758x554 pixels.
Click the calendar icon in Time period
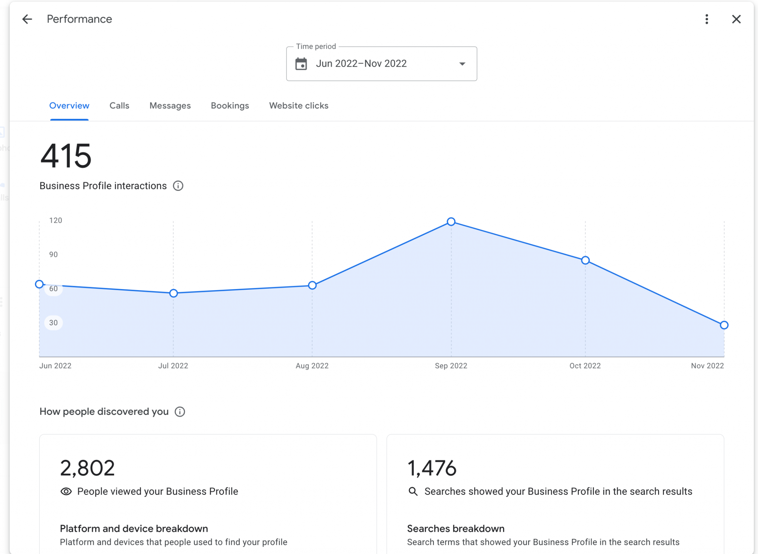301,64
